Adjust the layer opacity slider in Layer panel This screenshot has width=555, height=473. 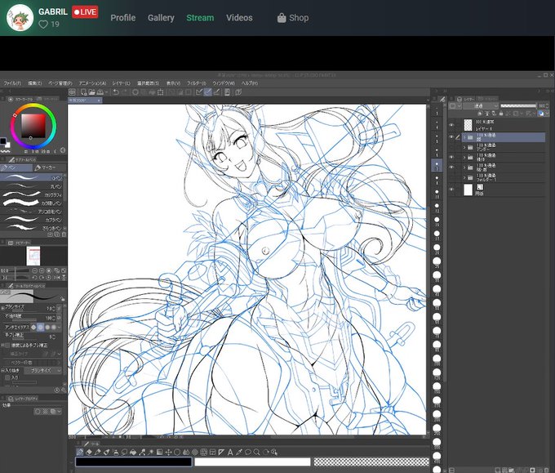[518, 106]
